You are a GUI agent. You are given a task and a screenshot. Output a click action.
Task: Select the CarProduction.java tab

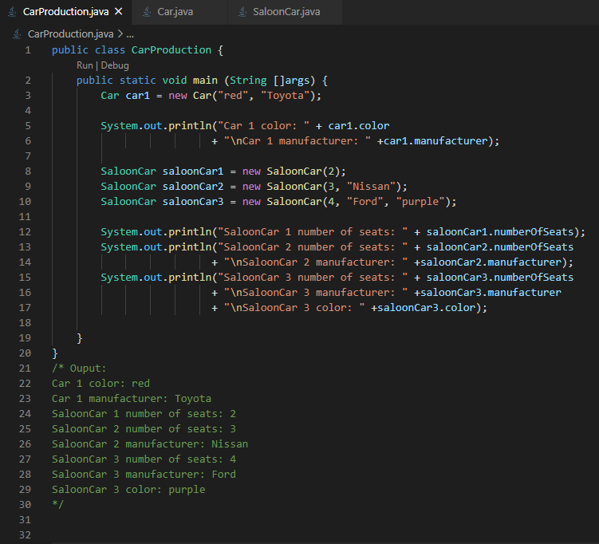coord(65,12)
